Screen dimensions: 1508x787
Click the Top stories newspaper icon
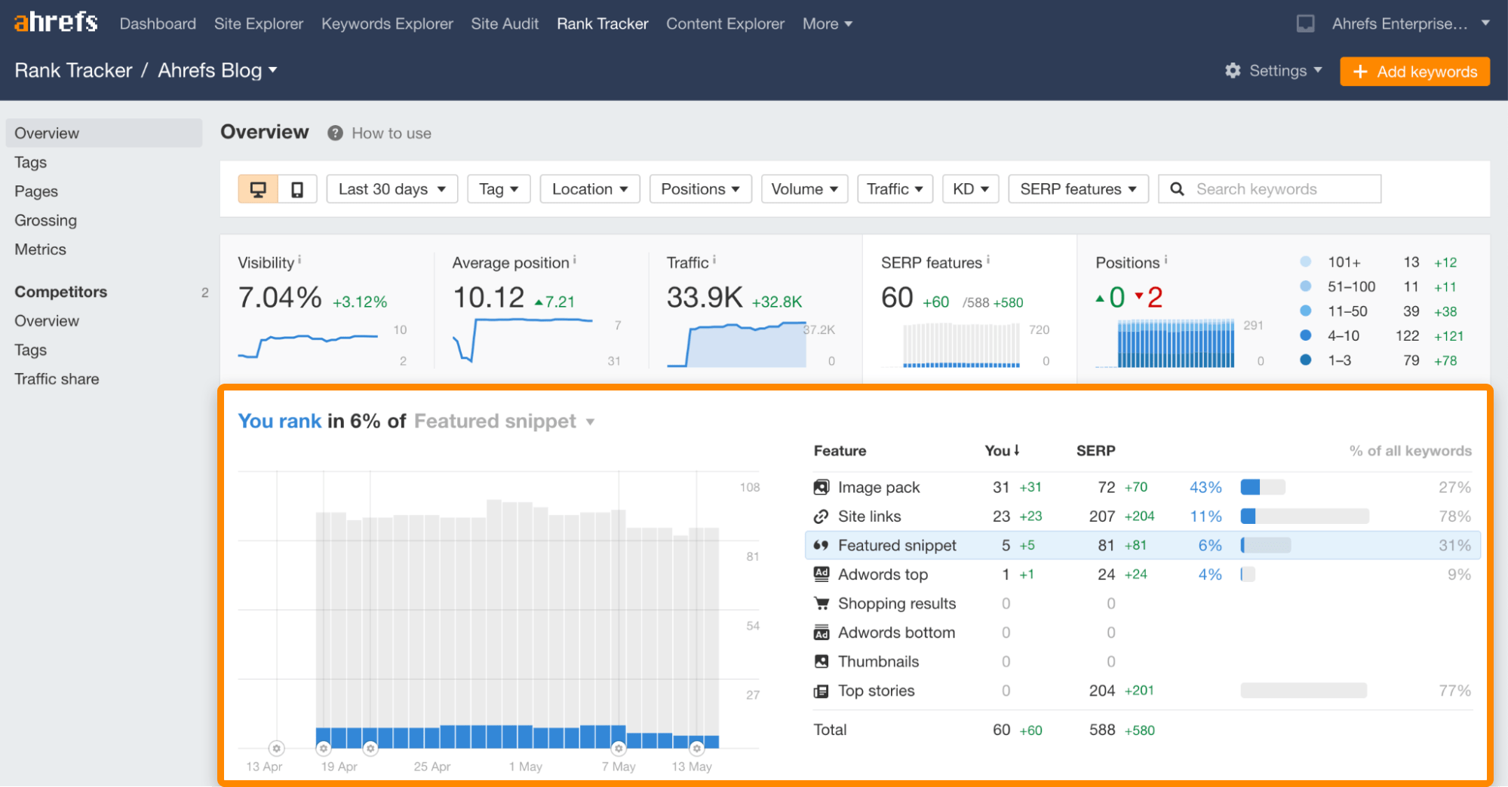(822, 691)
